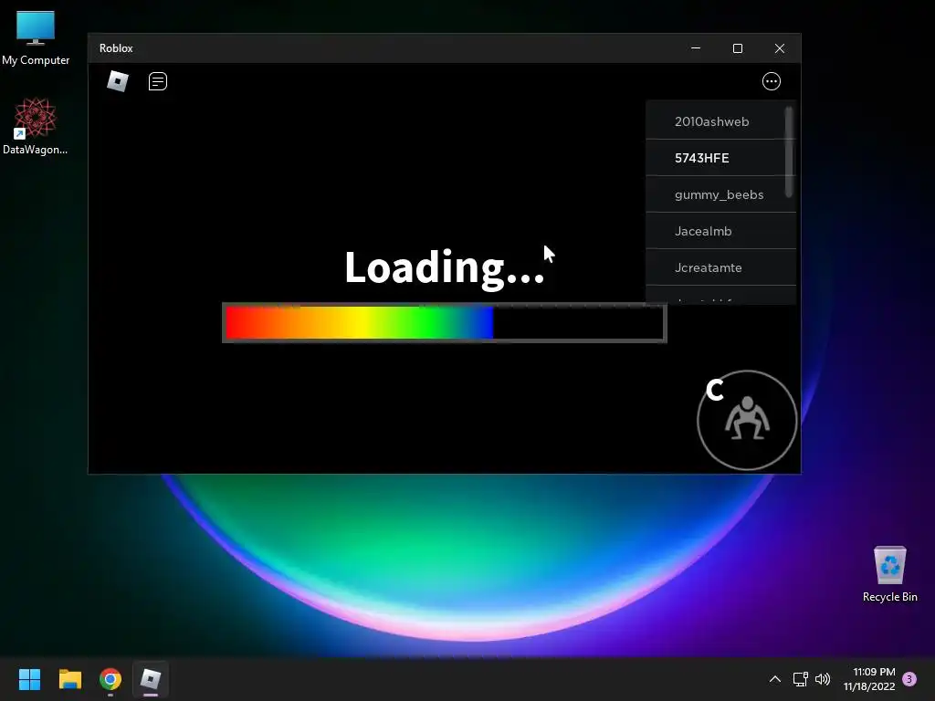Screen dimensions: 935x701
Task: Open the Roblox menu icon
Action: click(118, 81)
